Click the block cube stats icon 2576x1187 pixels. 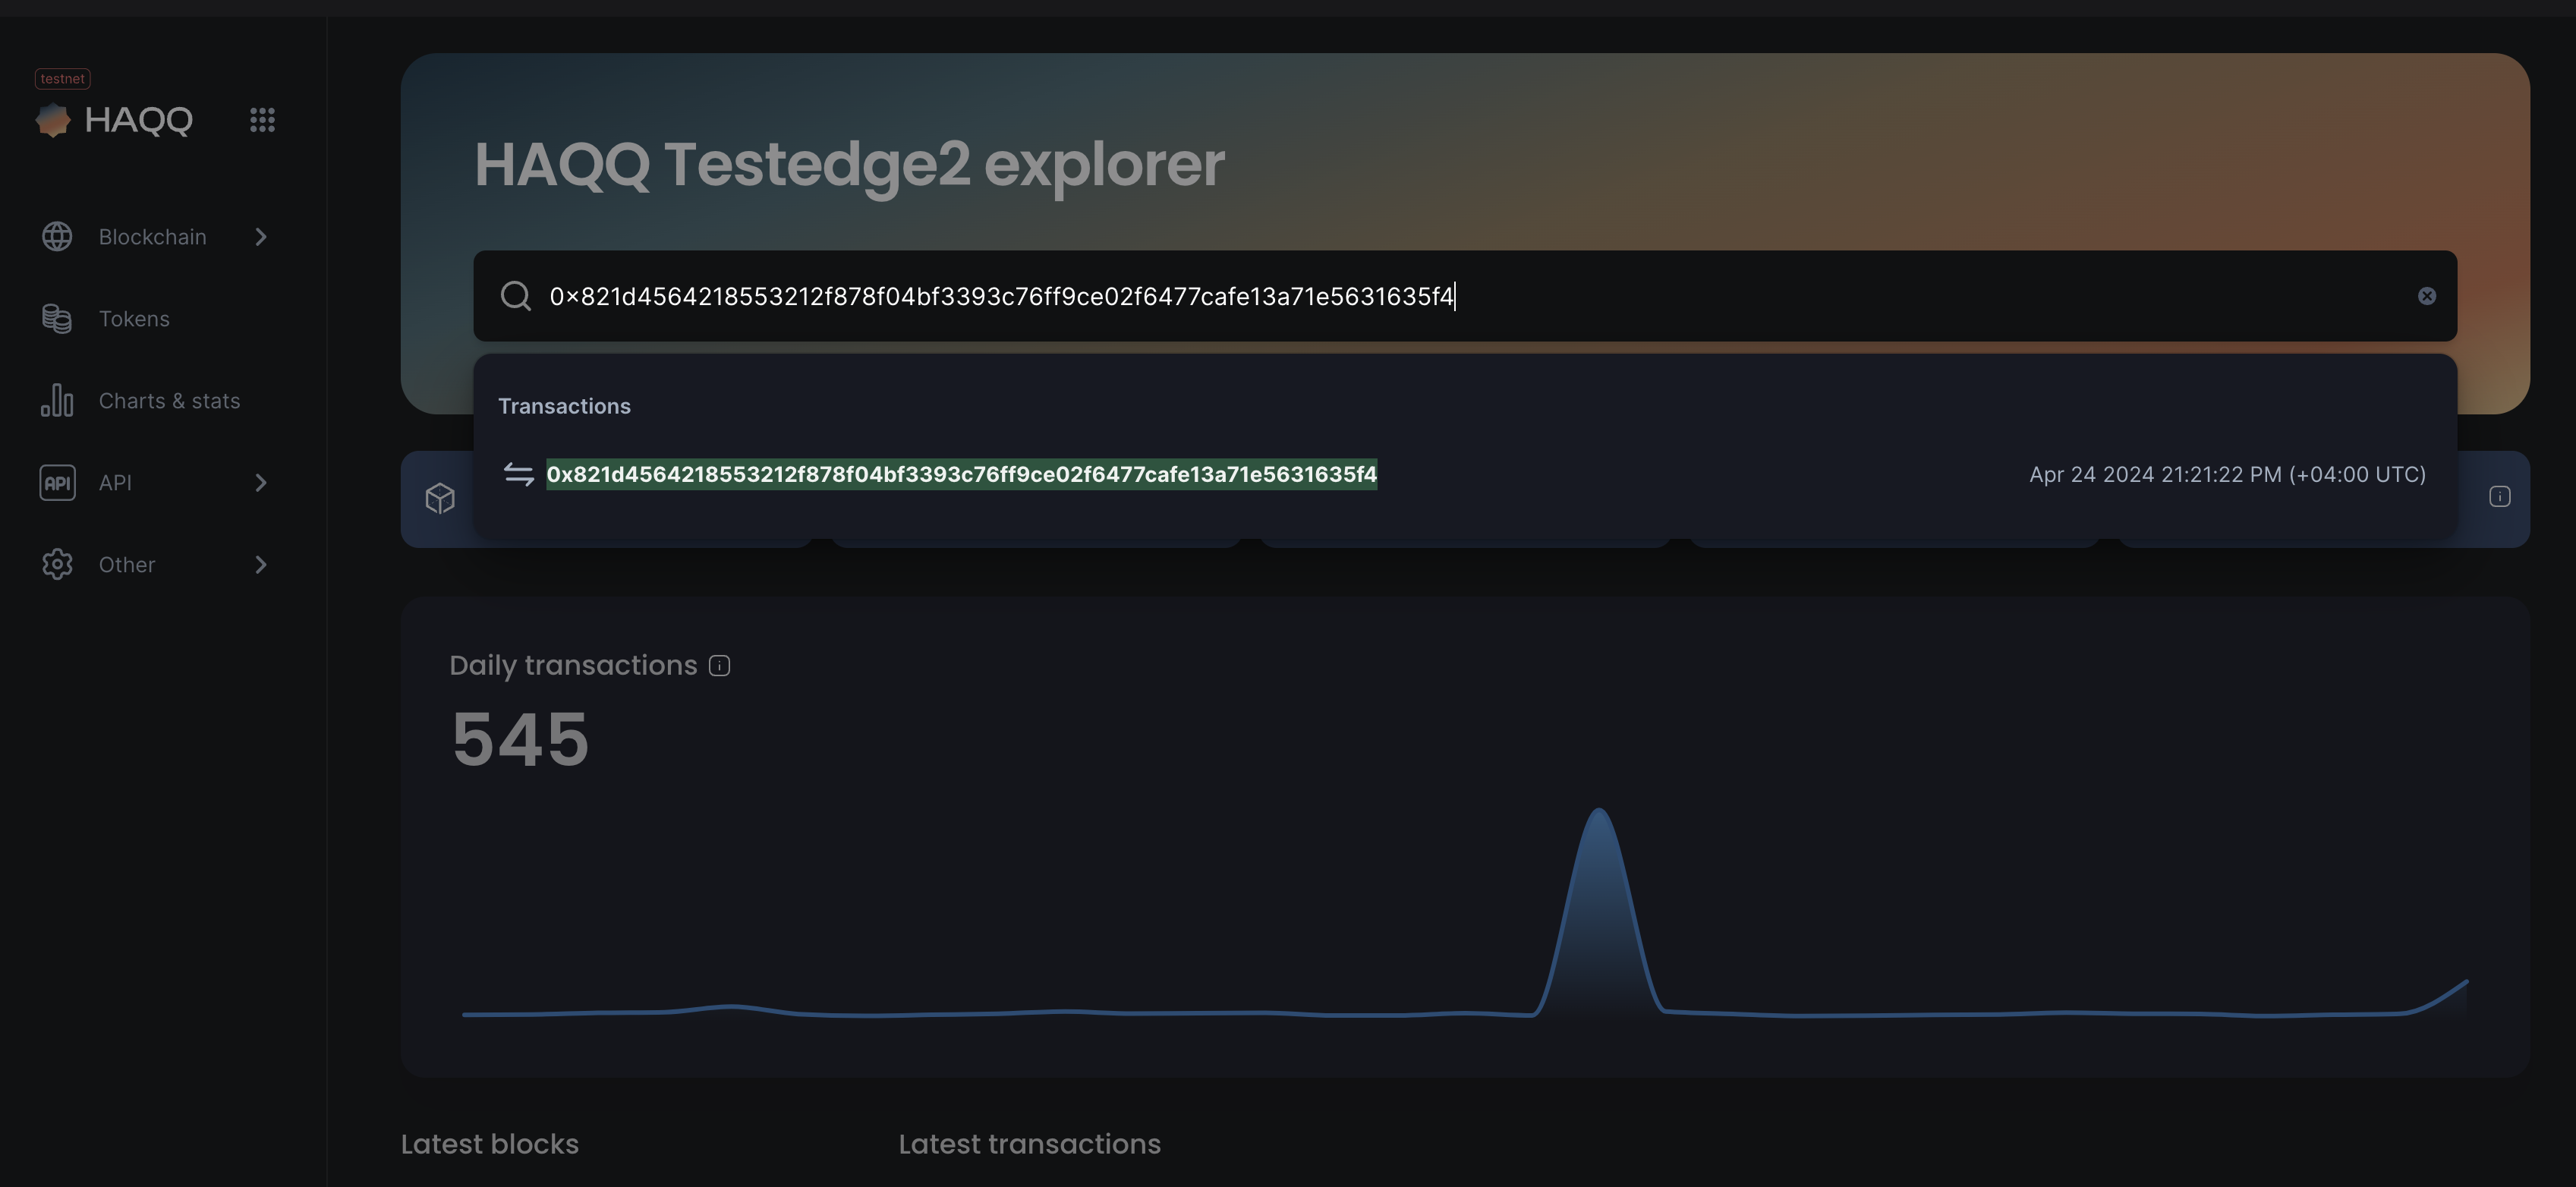(x=440, y=498)
